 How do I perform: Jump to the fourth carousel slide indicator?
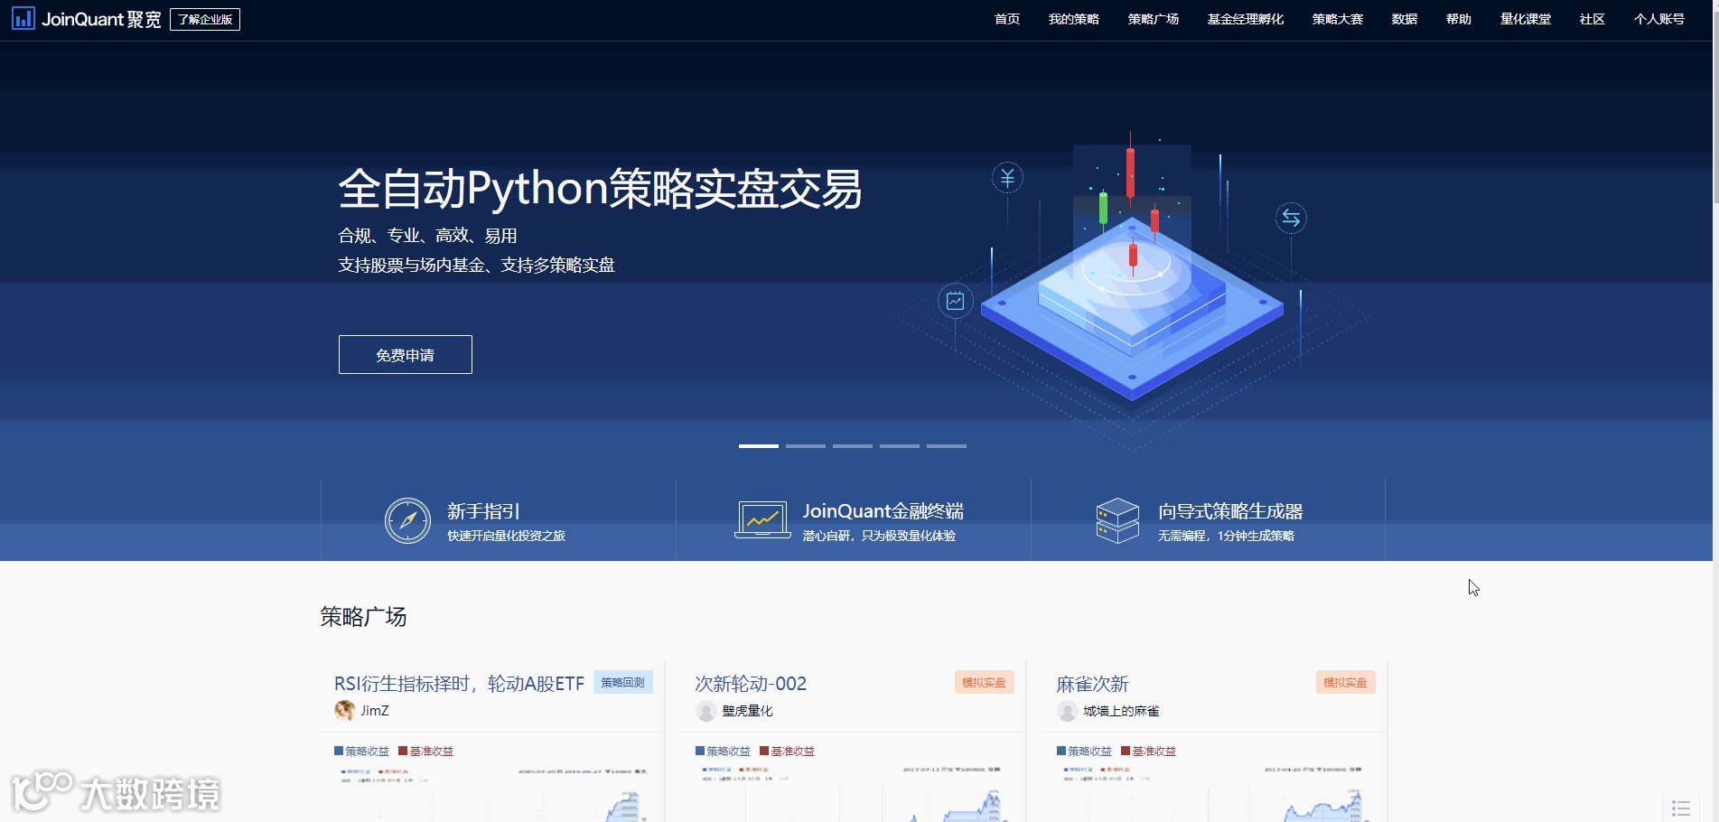pyautogui.click(x=900, y=446)
